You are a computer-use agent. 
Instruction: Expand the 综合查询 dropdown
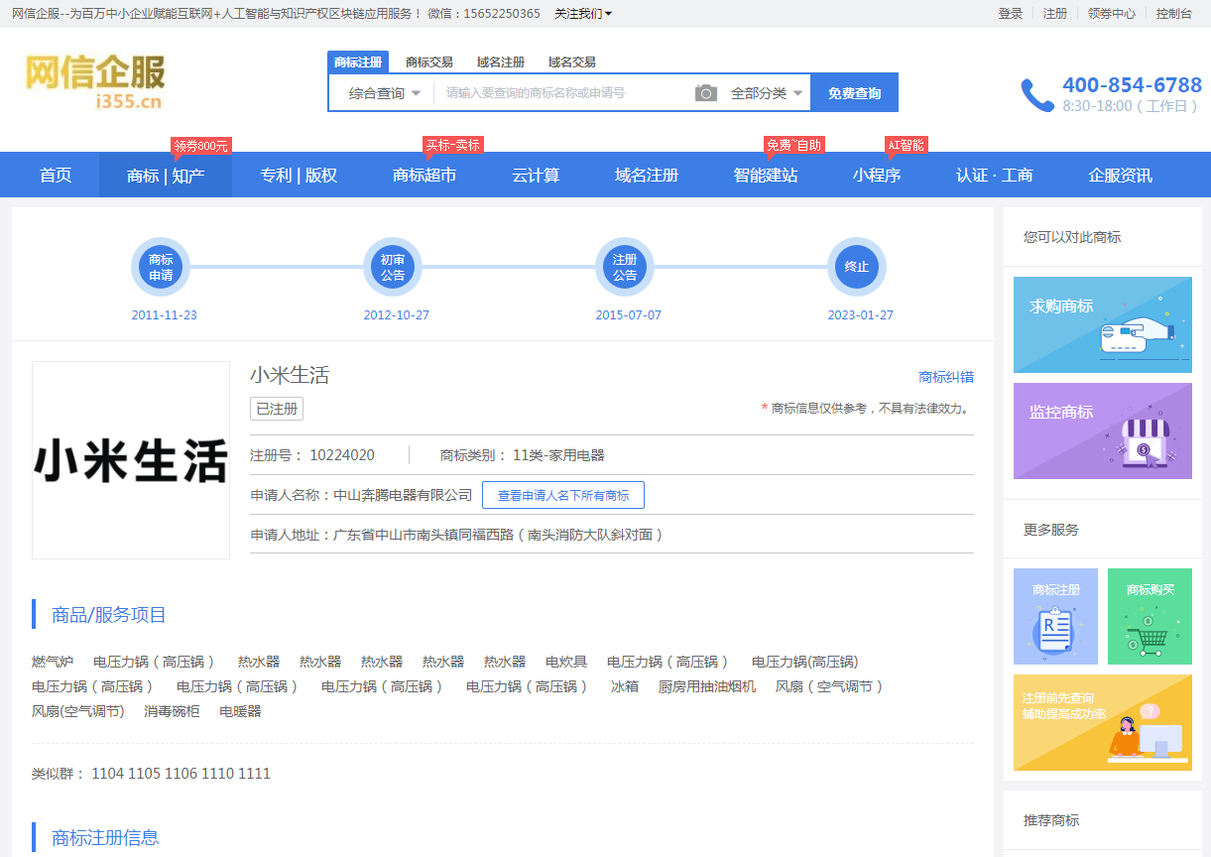[384, 93]
